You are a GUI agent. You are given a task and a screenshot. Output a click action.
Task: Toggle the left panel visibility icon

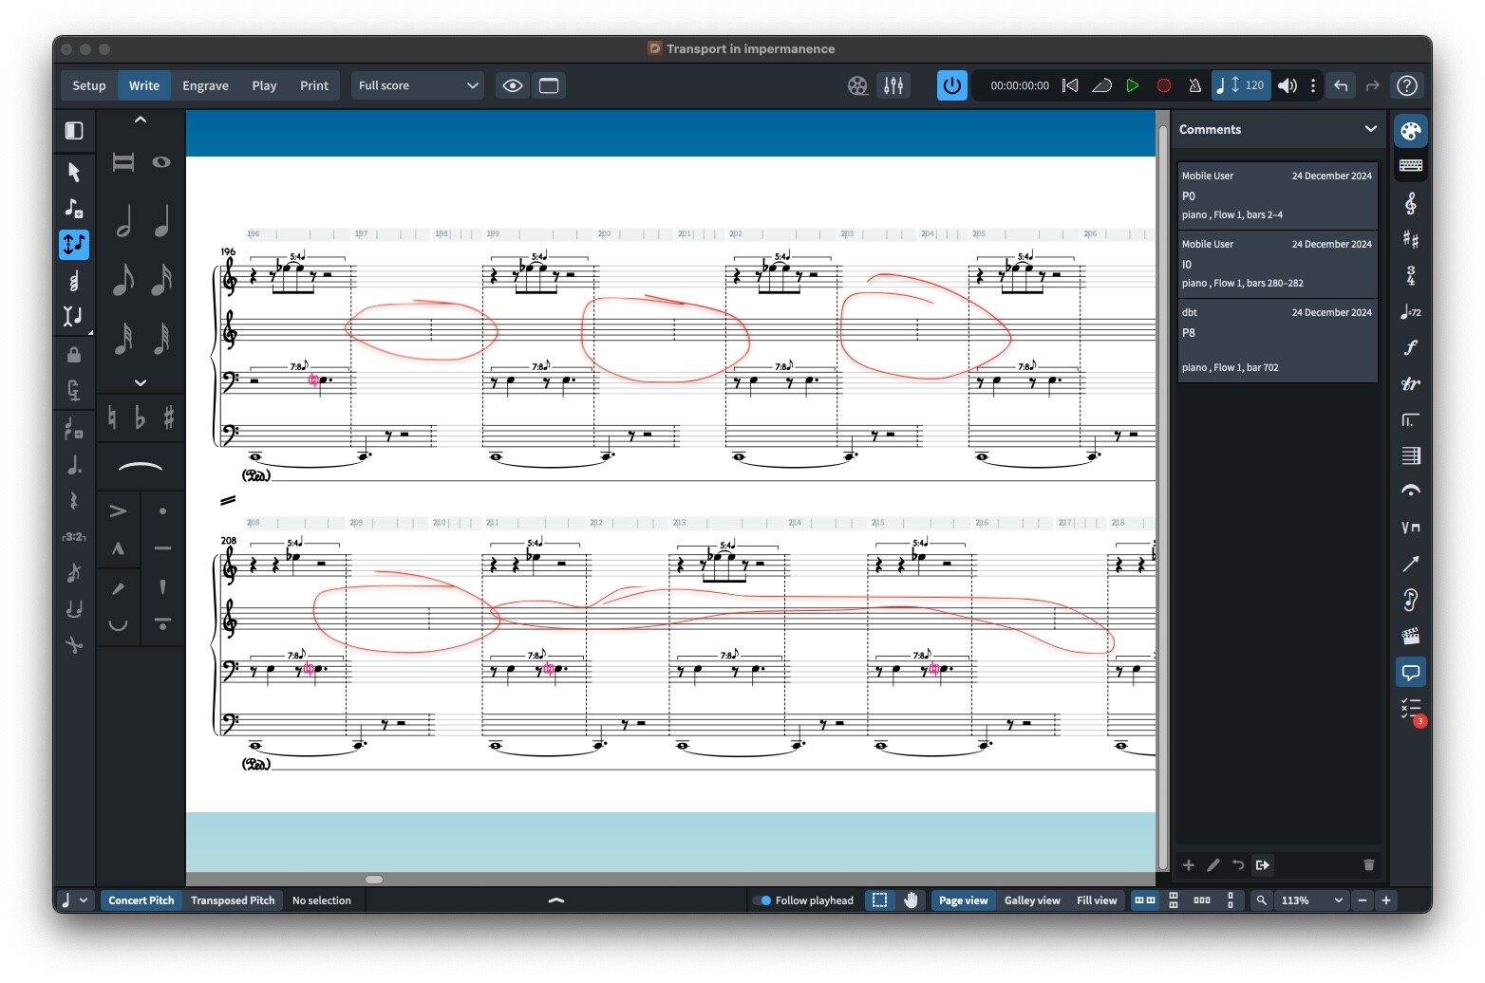(74, 131)
